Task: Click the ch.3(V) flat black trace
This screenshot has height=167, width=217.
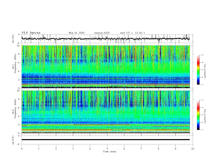Action: [x=105, y=140]
